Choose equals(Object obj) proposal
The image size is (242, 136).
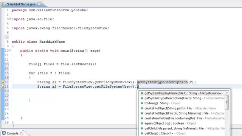[x=182, y=124]
